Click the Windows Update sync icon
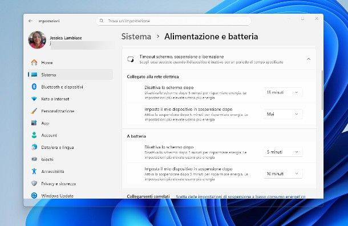Screen dimensions: 348x226 click(34, 196)
